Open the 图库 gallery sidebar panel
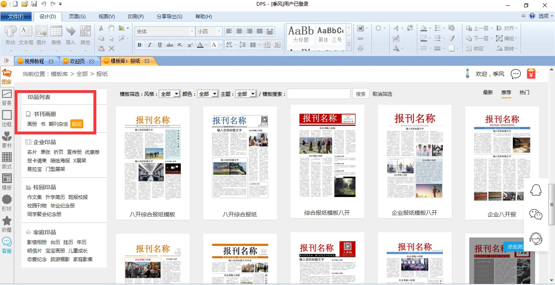Image resolution: width=555 pixels, height=285 pixels. pos(7,76)
